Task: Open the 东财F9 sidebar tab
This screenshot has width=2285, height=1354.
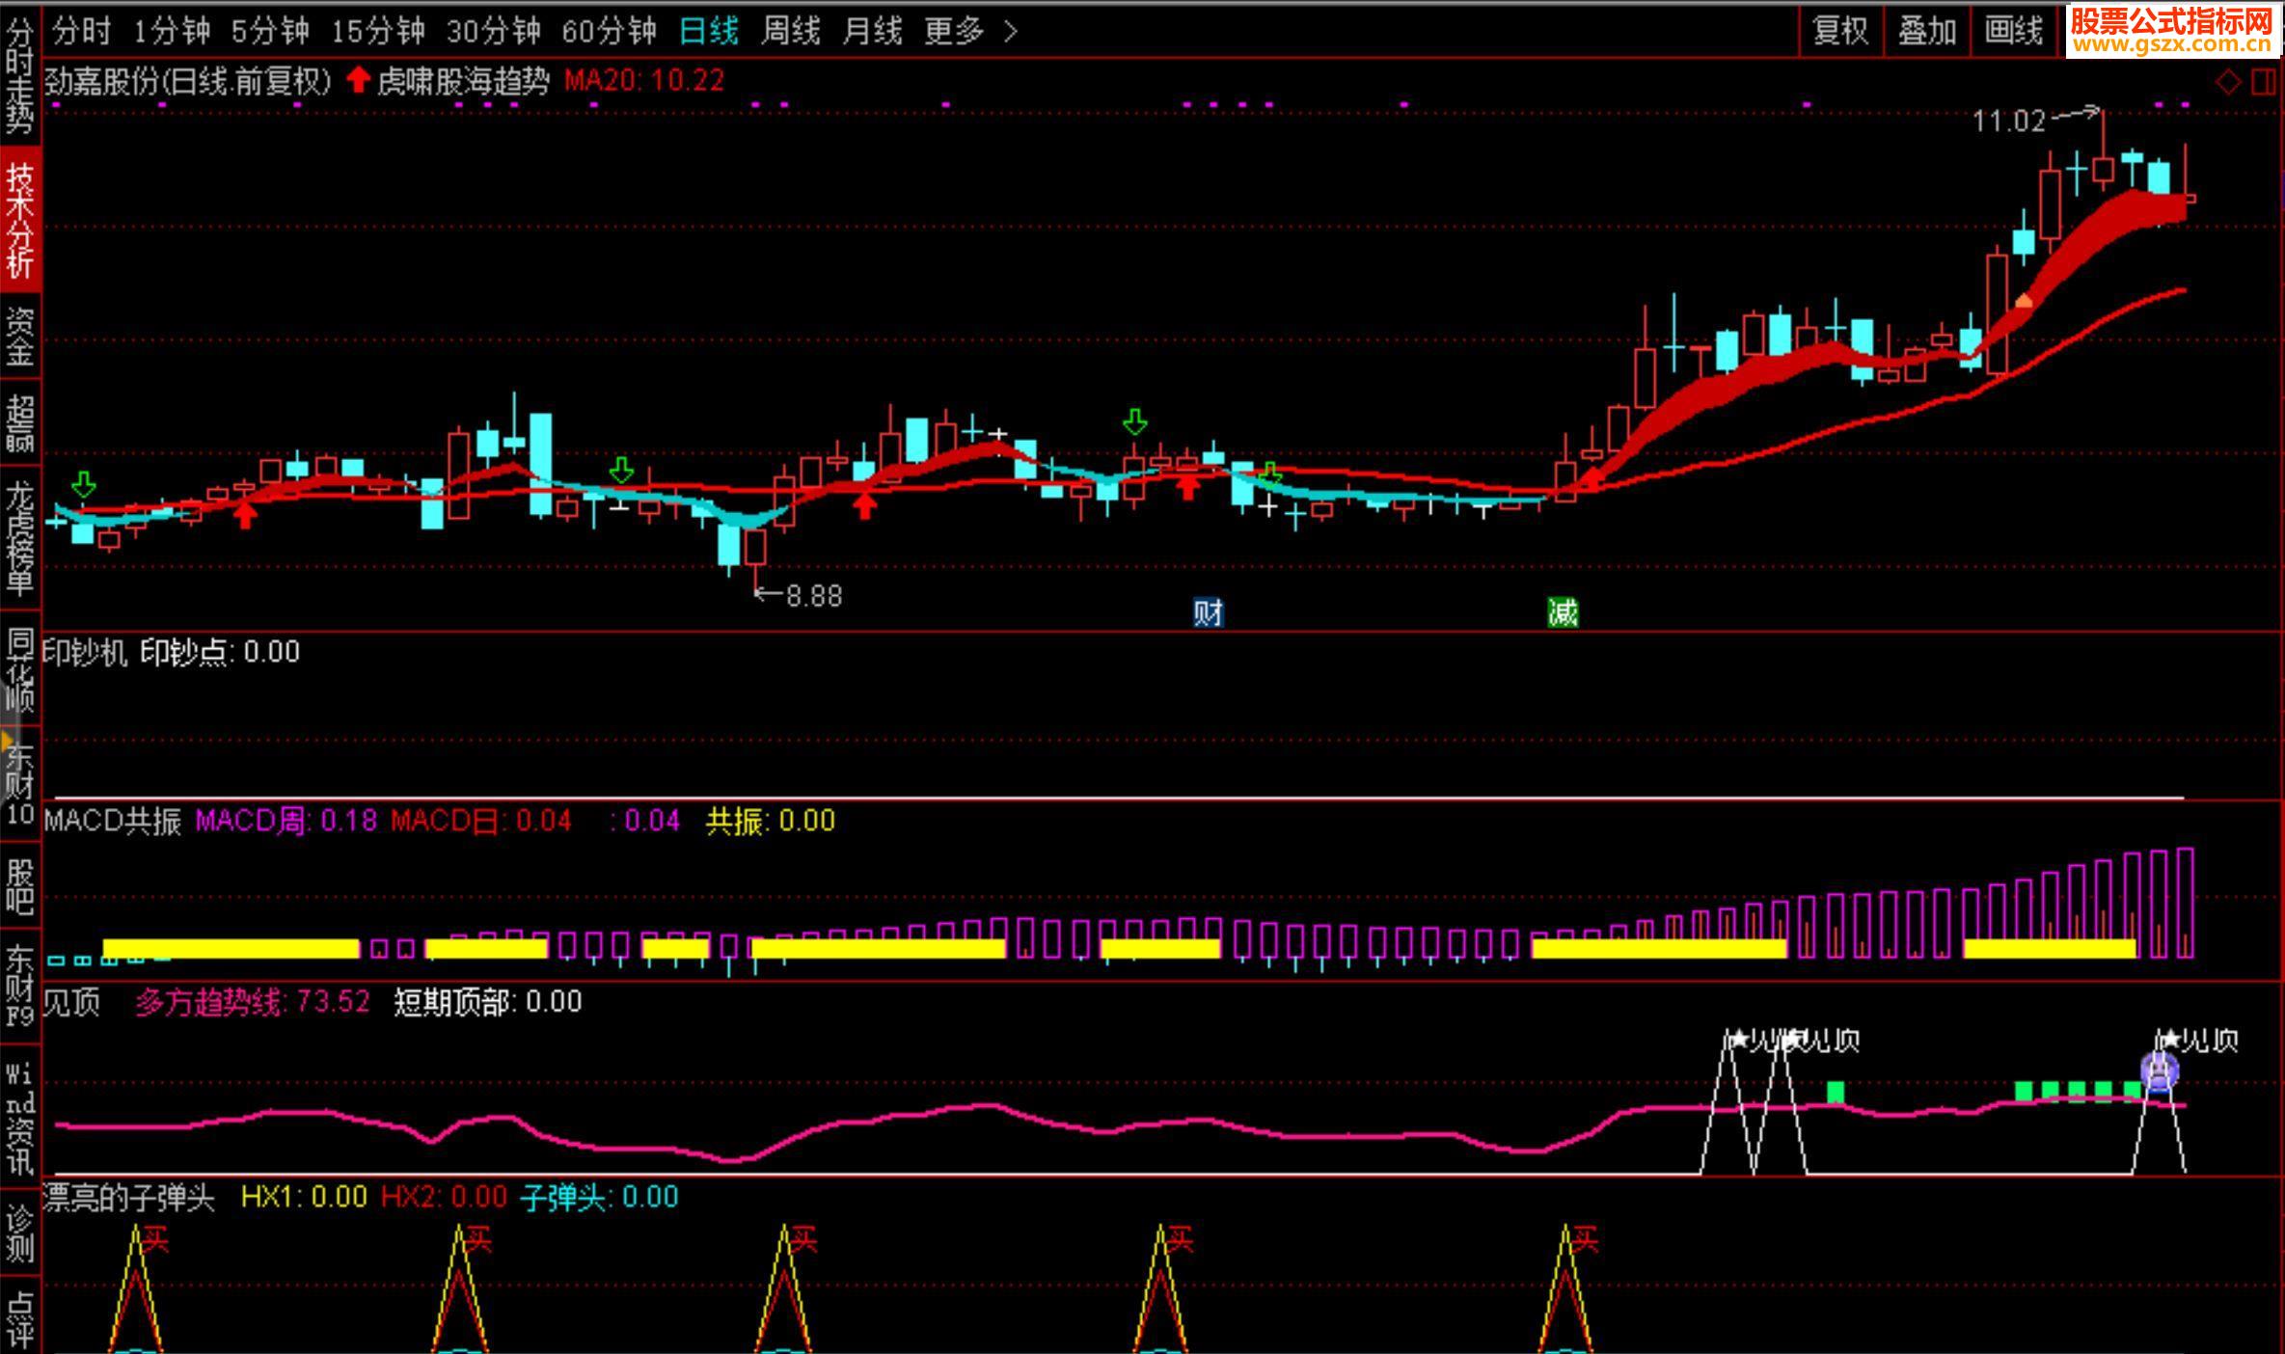Action: (x=20, y=986)
